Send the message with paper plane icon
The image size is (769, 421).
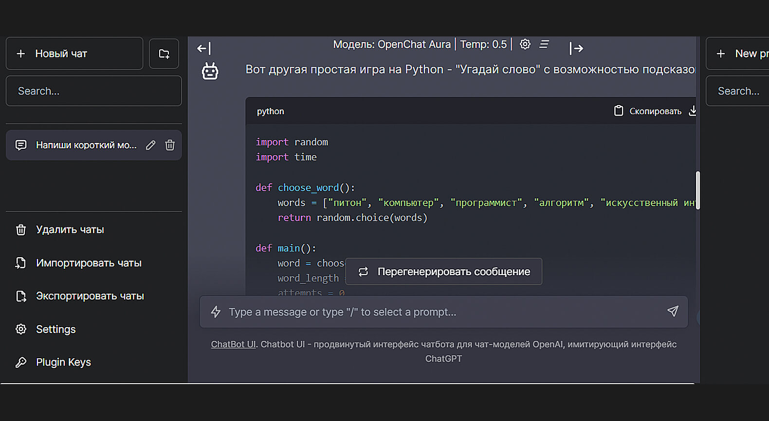tap(673, 311)
